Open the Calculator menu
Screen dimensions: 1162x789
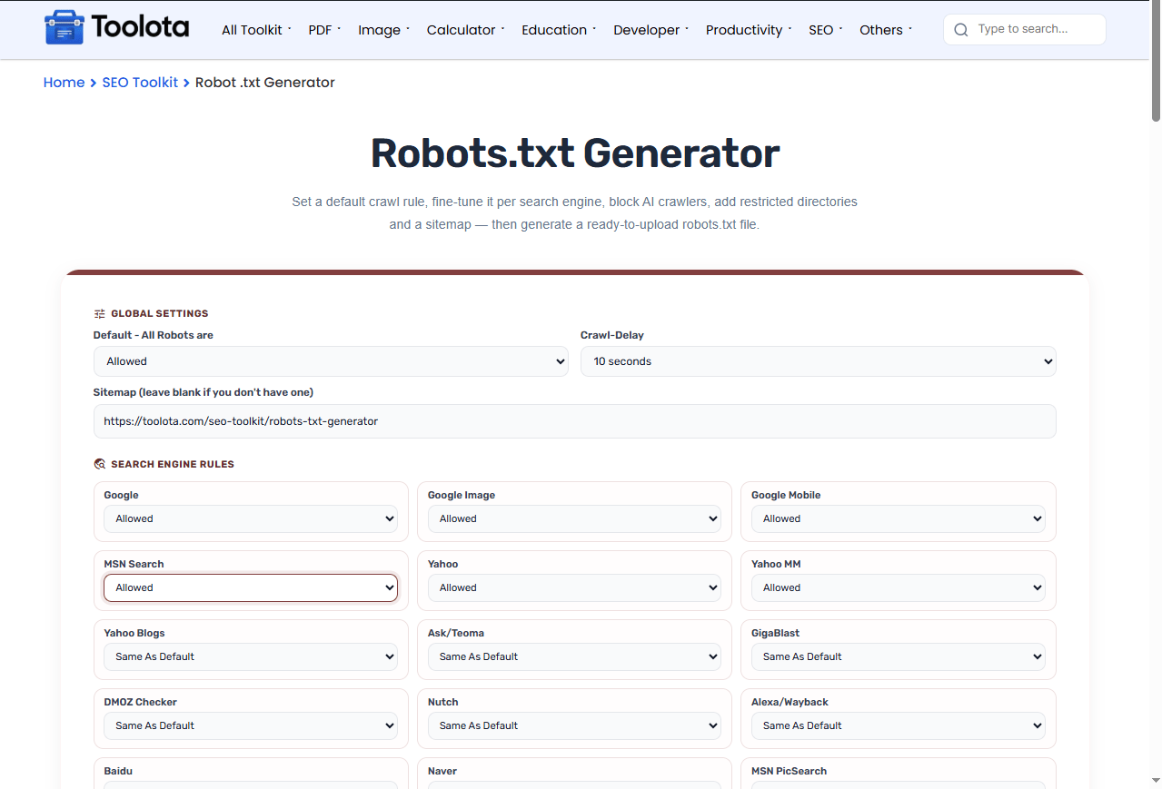pyautogui.click(x=465, y=30)
